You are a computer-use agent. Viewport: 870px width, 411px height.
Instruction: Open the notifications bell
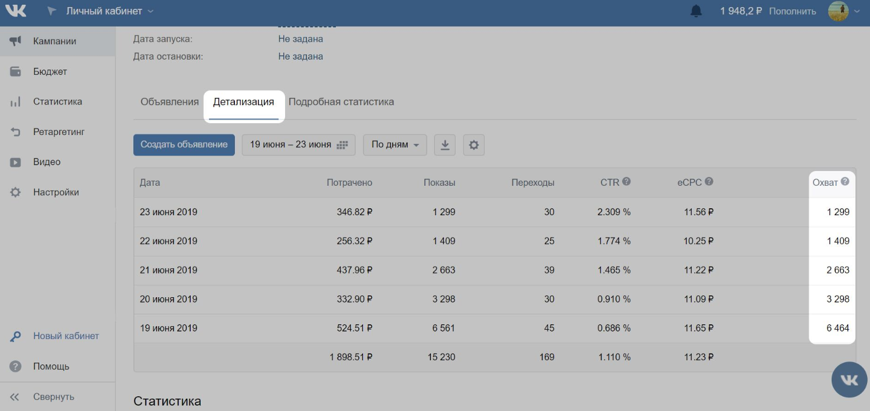click(696, 11)
